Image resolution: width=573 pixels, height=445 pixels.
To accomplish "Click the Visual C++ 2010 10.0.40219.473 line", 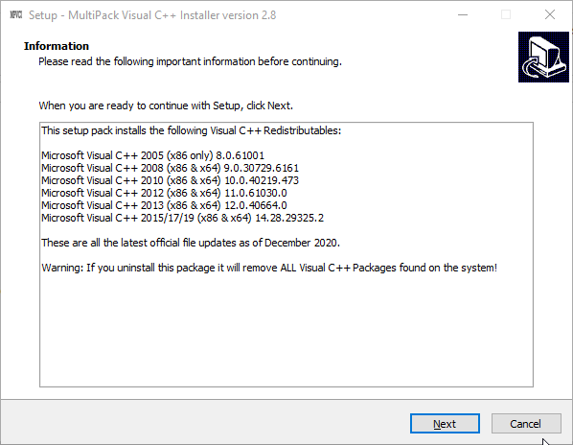I will click(x=170, y=180).
